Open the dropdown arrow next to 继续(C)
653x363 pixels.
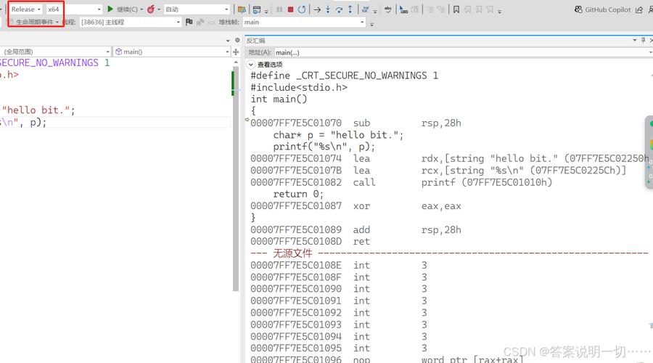141,9
